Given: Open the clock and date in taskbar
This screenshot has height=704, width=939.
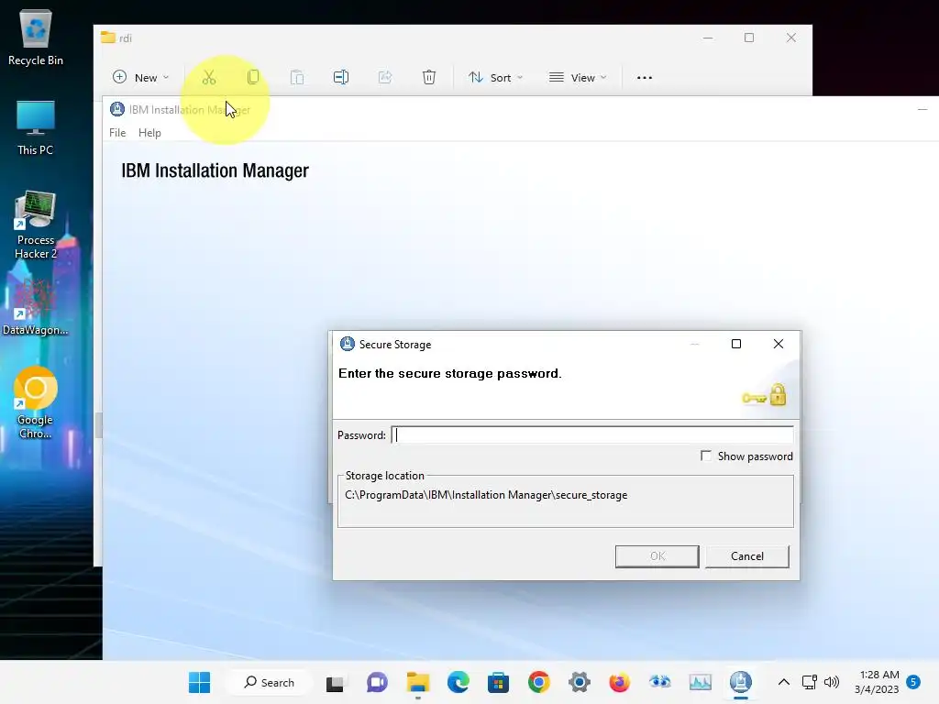Looking at the screenshot, I should pos(877,682).
